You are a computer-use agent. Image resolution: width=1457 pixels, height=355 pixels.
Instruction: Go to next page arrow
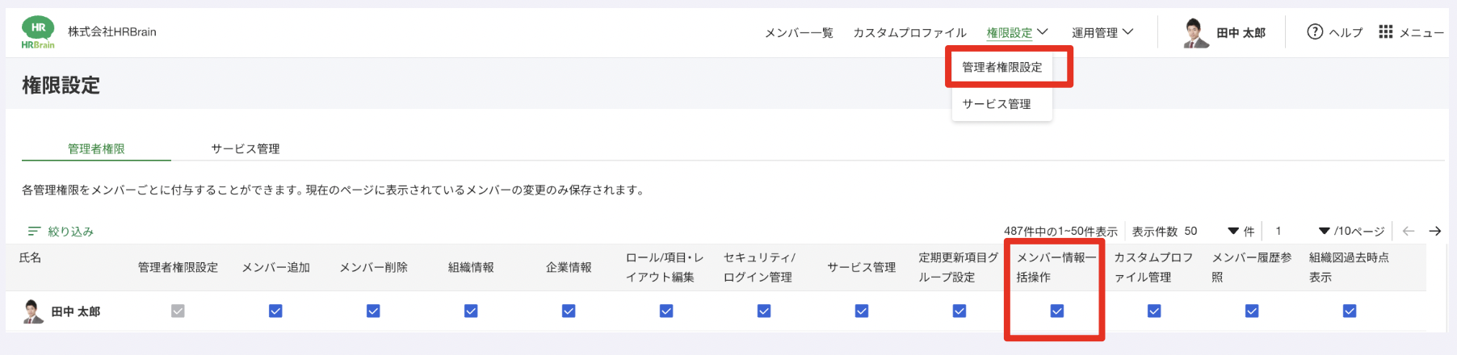click(x=1435, y=232)
